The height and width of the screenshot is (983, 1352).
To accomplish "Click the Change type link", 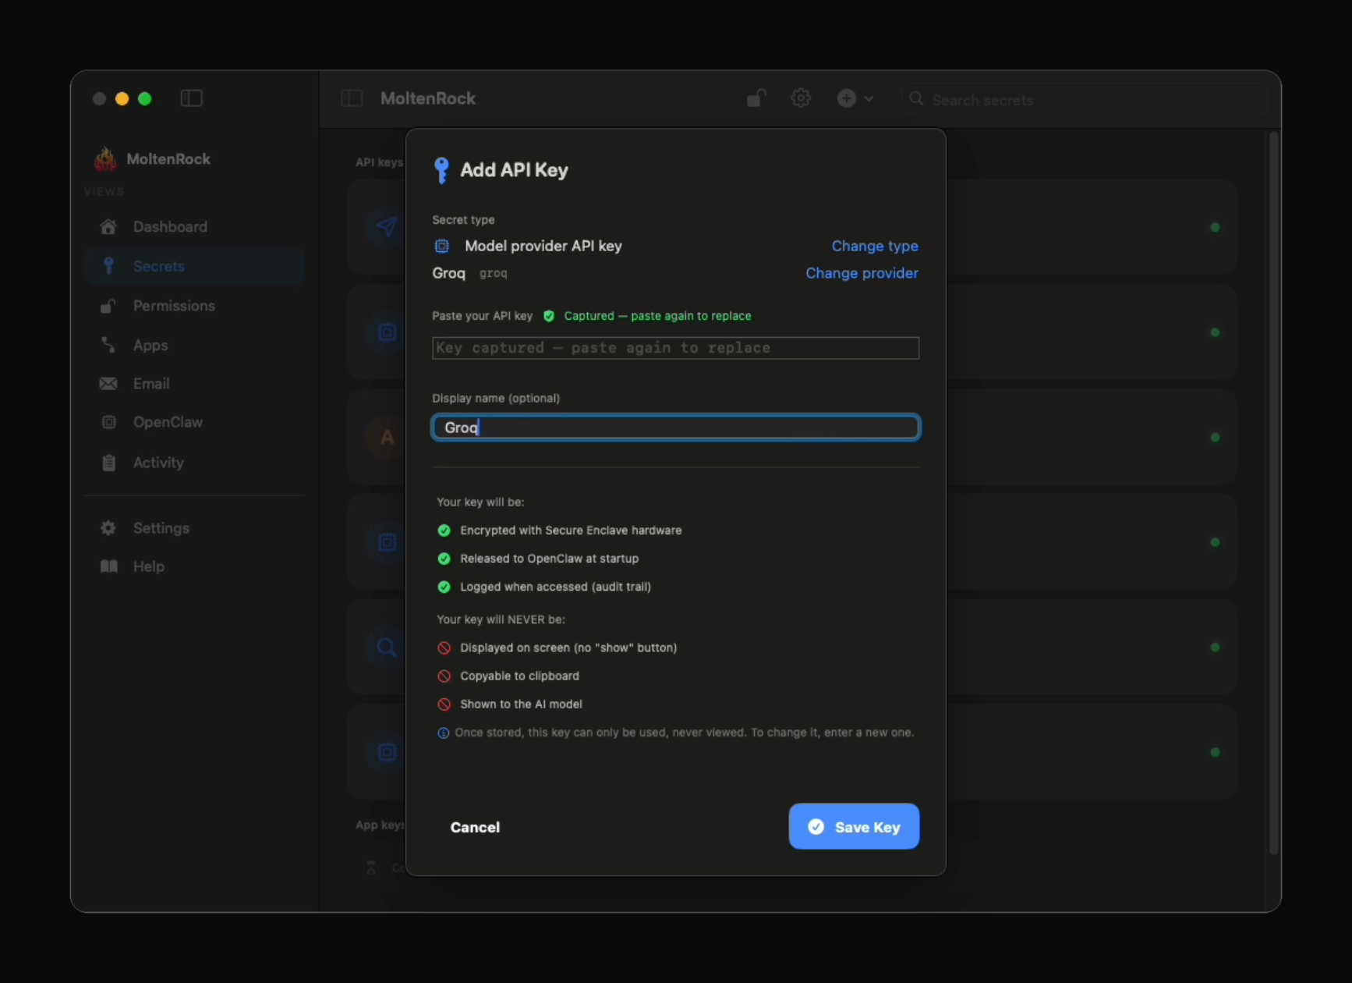I will (x=875, y=246).
